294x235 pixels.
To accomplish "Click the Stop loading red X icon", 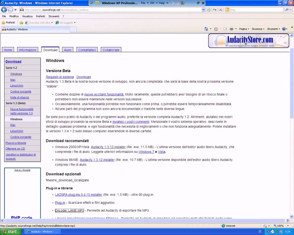I will click(x=221, y=10).
